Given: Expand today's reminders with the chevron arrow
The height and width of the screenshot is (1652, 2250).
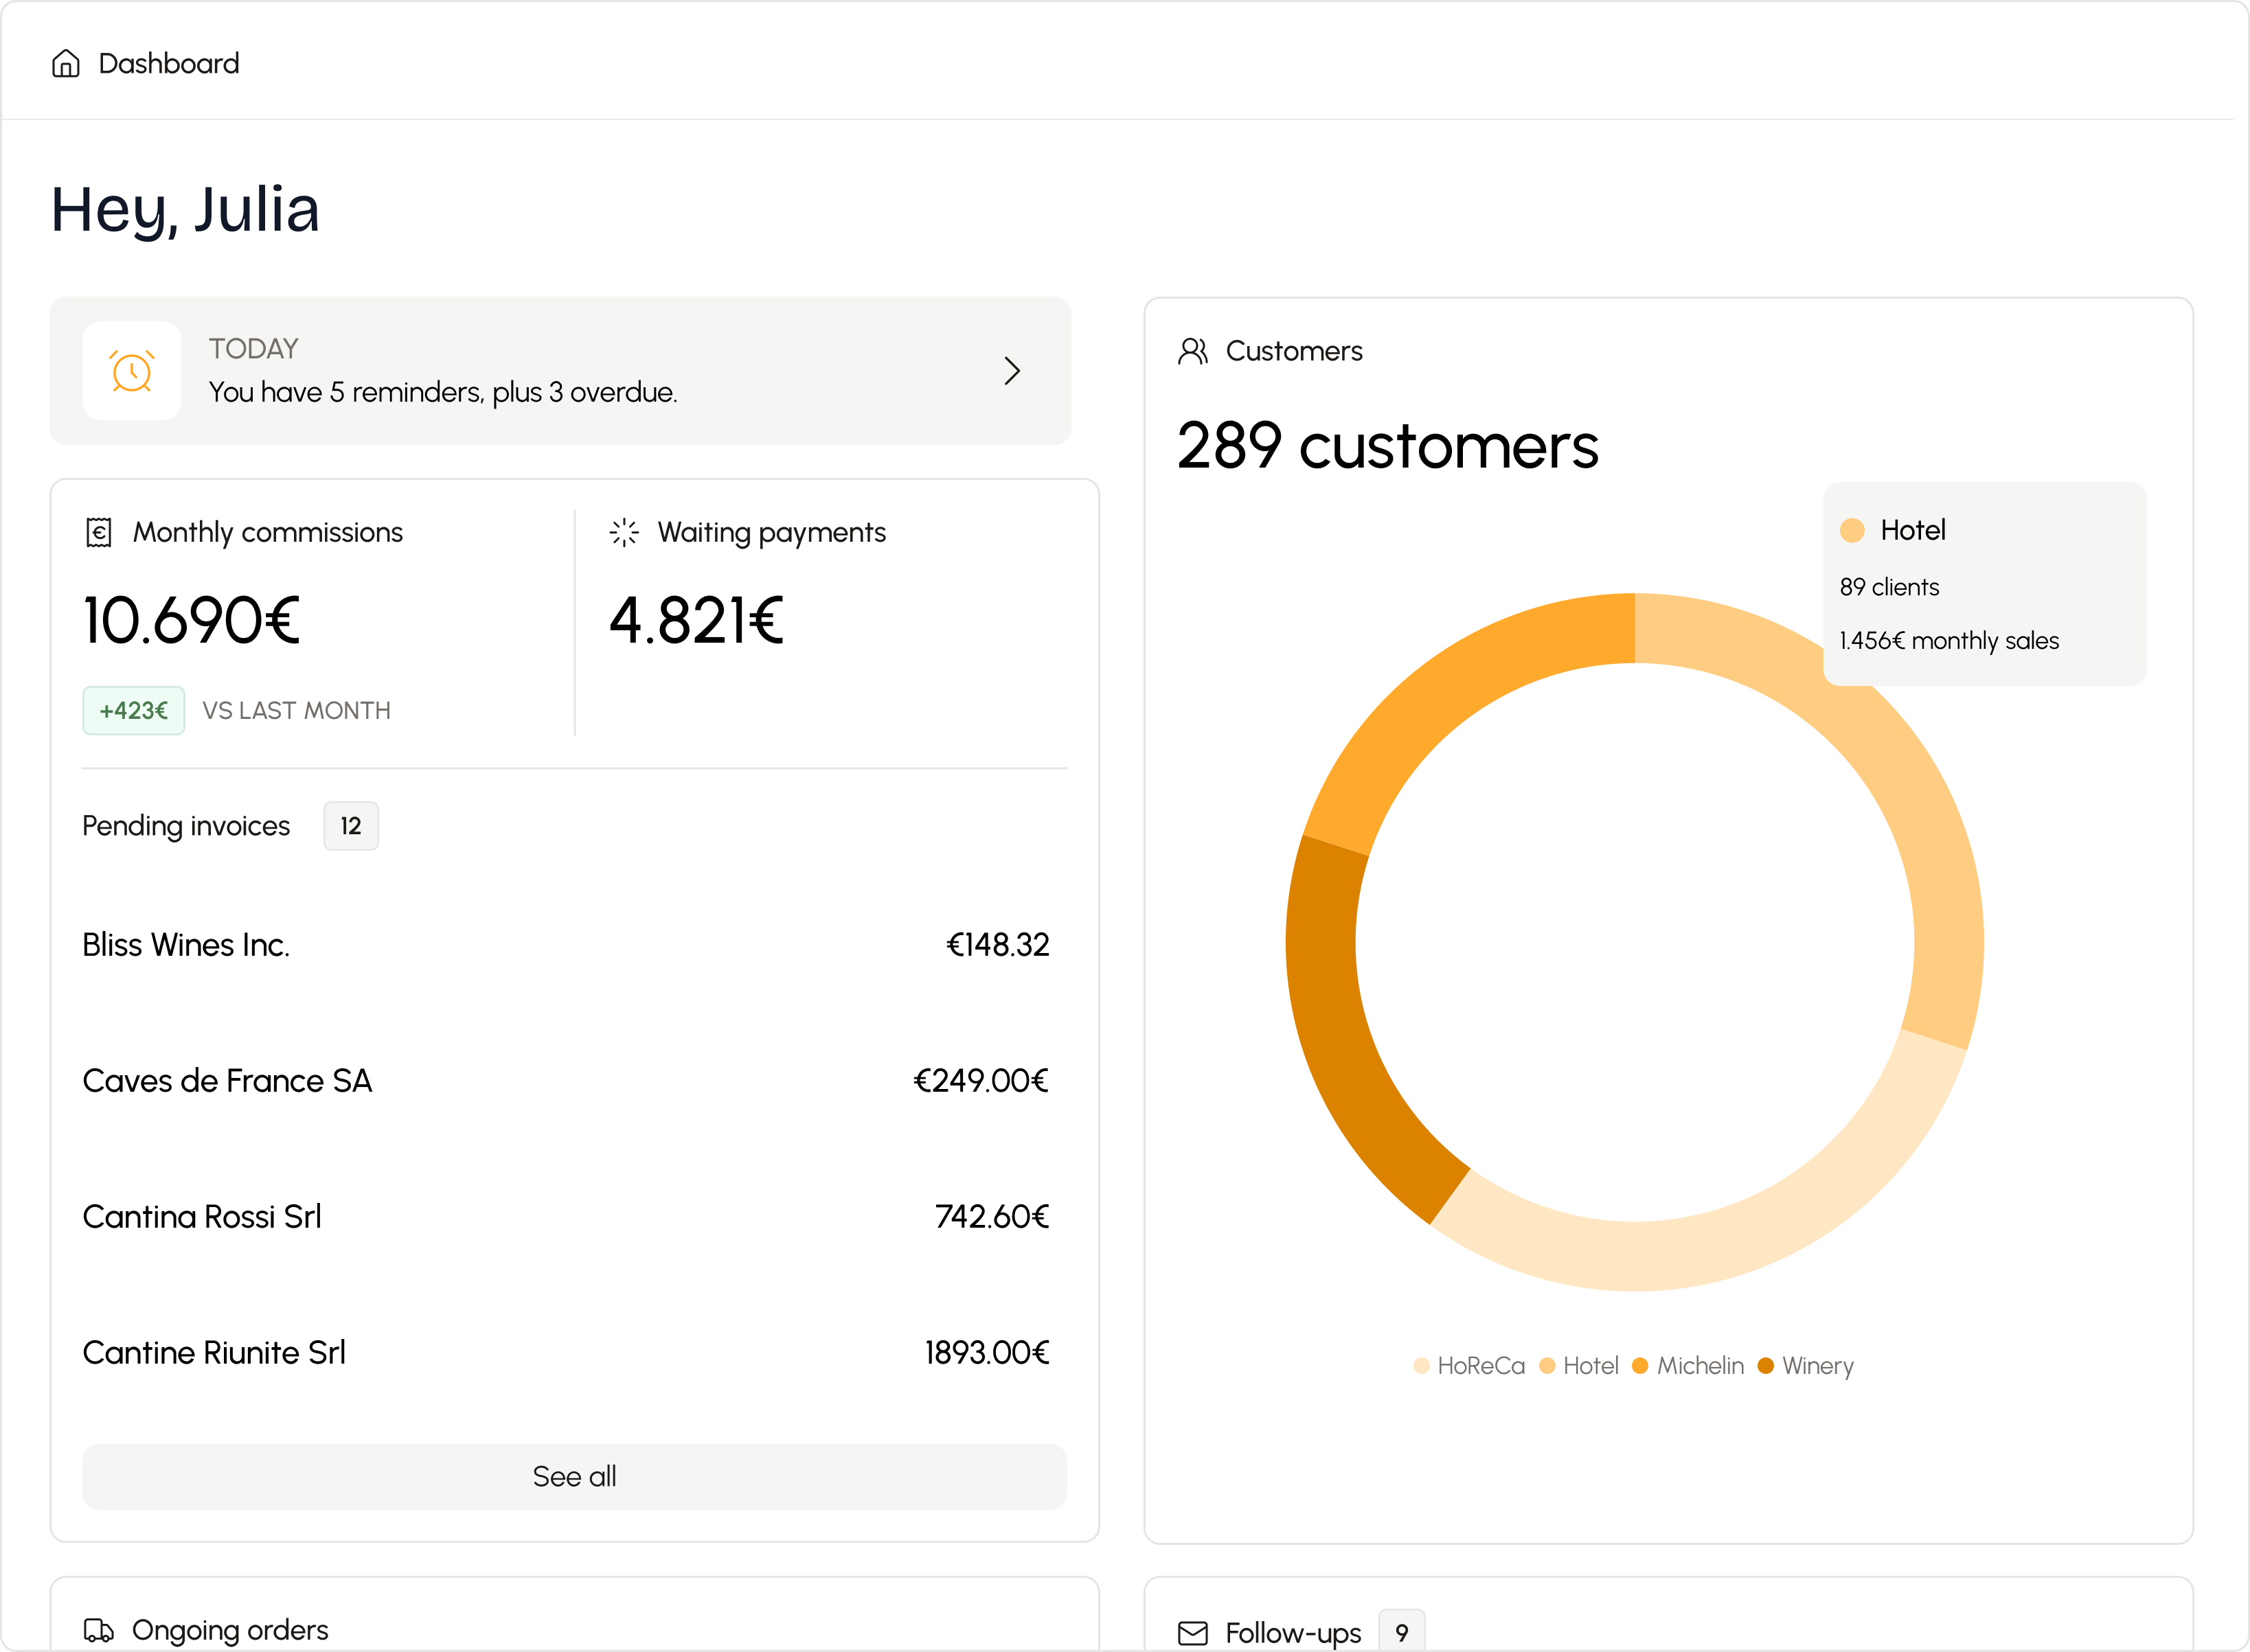Looking at the screenshot, I should point(1012,371).
